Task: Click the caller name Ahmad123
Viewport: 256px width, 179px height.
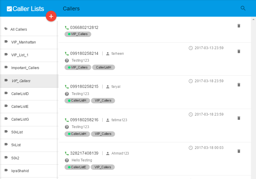Action: [120, 153]
